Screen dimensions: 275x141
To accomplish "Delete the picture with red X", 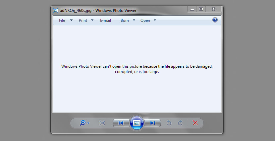I will coord(195,123).
